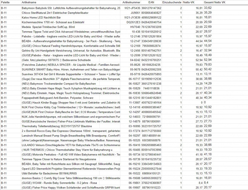Image resolution: width=248 pixels, height=190 pixels.
Task: Click article number "06-19224"
Action: [134, 169]
